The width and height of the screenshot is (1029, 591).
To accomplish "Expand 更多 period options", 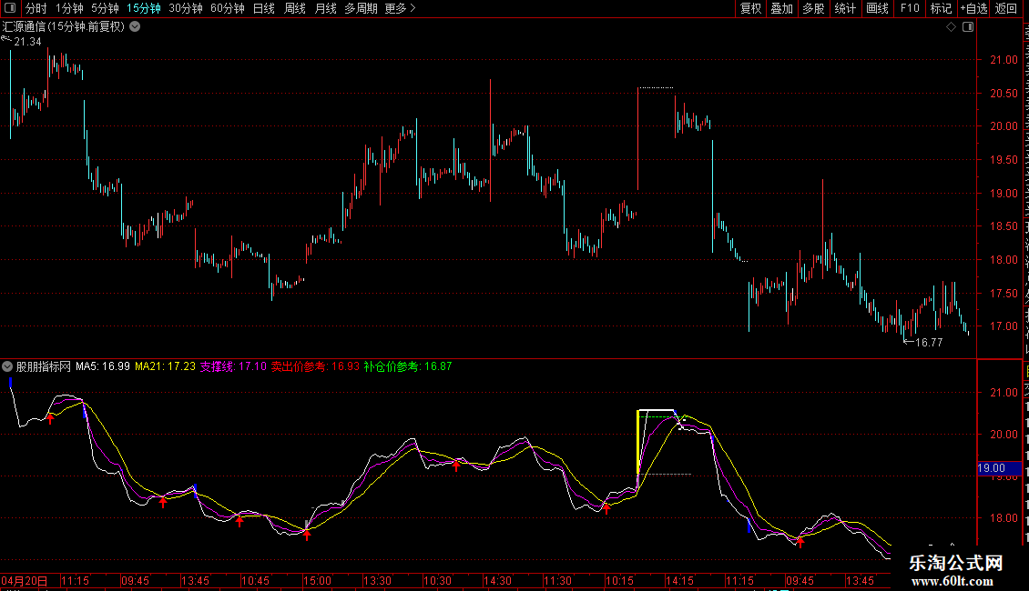I will [400, 8].
